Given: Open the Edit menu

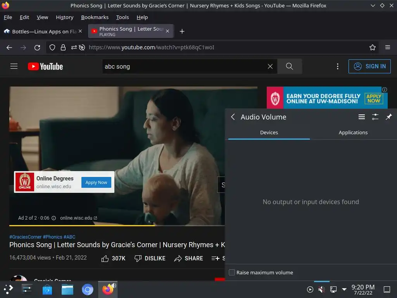Looking at the screenshot, I should tap(24, 17).
